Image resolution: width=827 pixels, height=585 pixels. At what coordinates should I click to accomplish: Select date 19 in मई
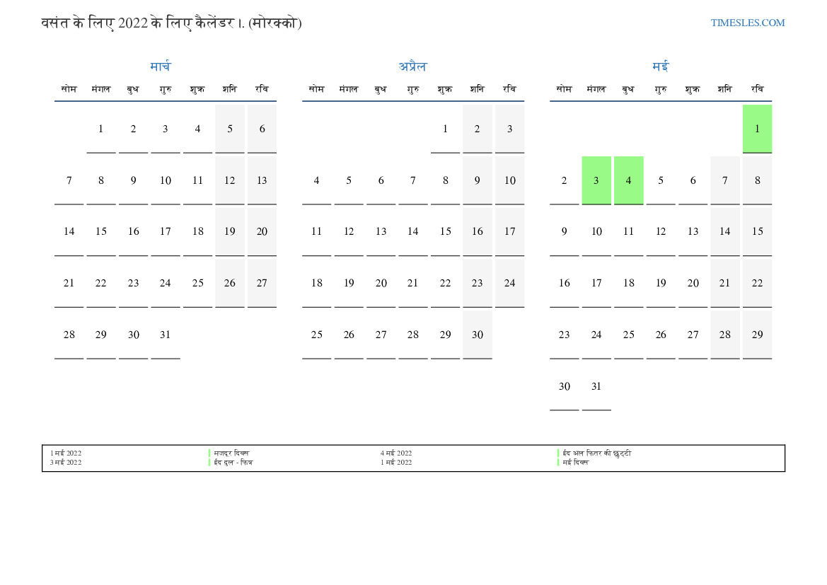(x=660, y=283)
